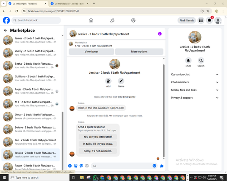Open Windows Start menu
This screenshot has width=227, height=181.
pos(4,177)
